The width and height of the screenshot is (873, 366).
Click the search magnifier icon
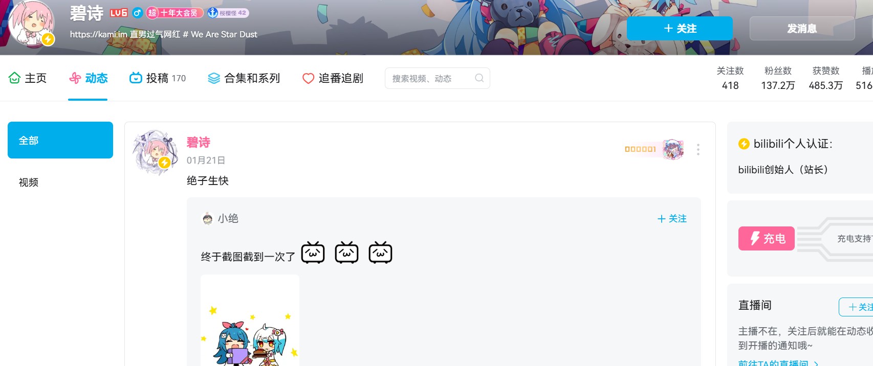[x=479, y=78]
